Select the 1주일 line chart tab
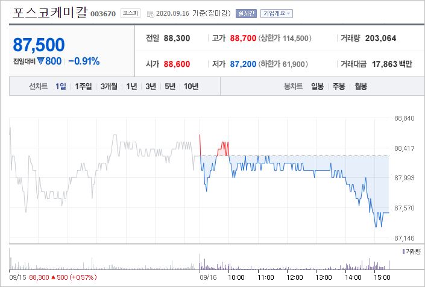425x287 pixels. coord(83,86)
